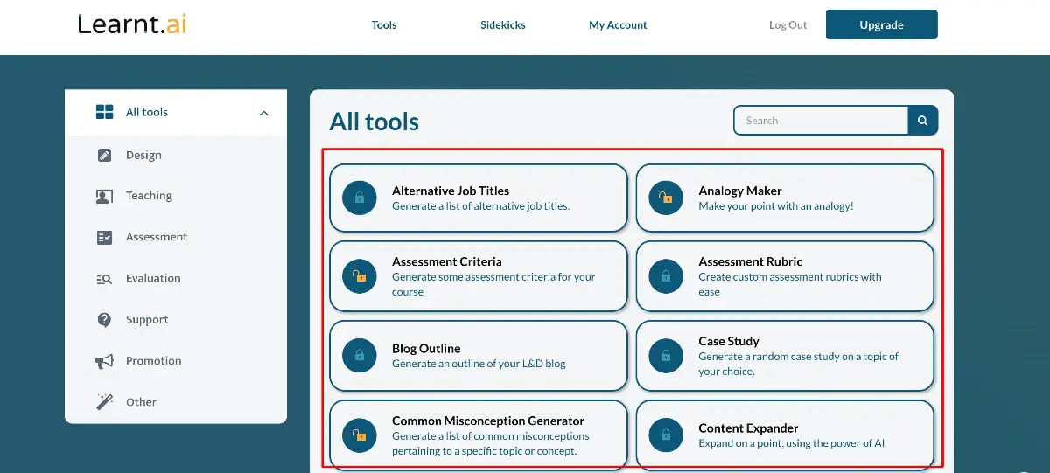Open the Sidekicks menu
The image size is (1050, 473).
[503, 25]
